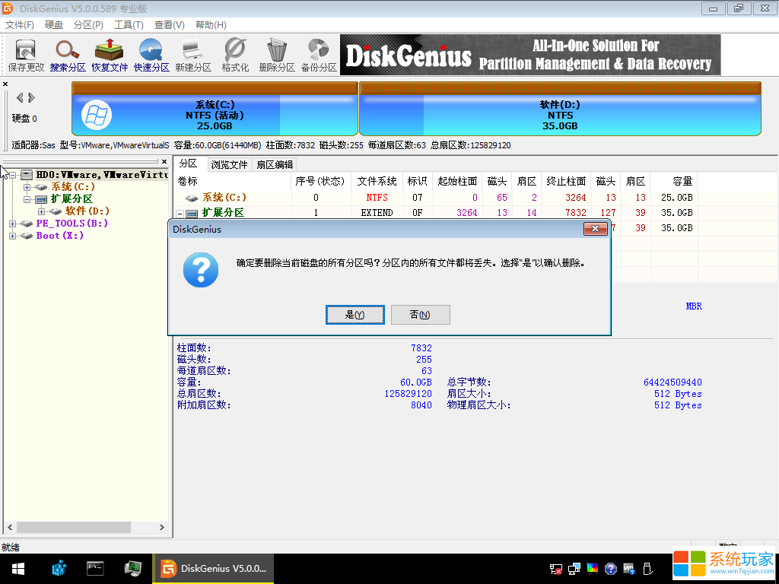Start 快速分区 quick partition
779x584 pixels.
151,55
